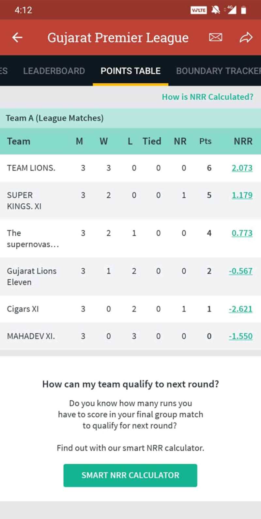Tap the NRR column header
261x519 pixels.
pos(243,141)
